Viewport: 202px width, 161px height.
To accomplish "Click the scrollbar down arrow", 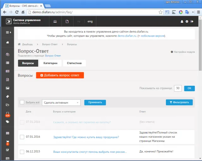I will tap(200, 158).
